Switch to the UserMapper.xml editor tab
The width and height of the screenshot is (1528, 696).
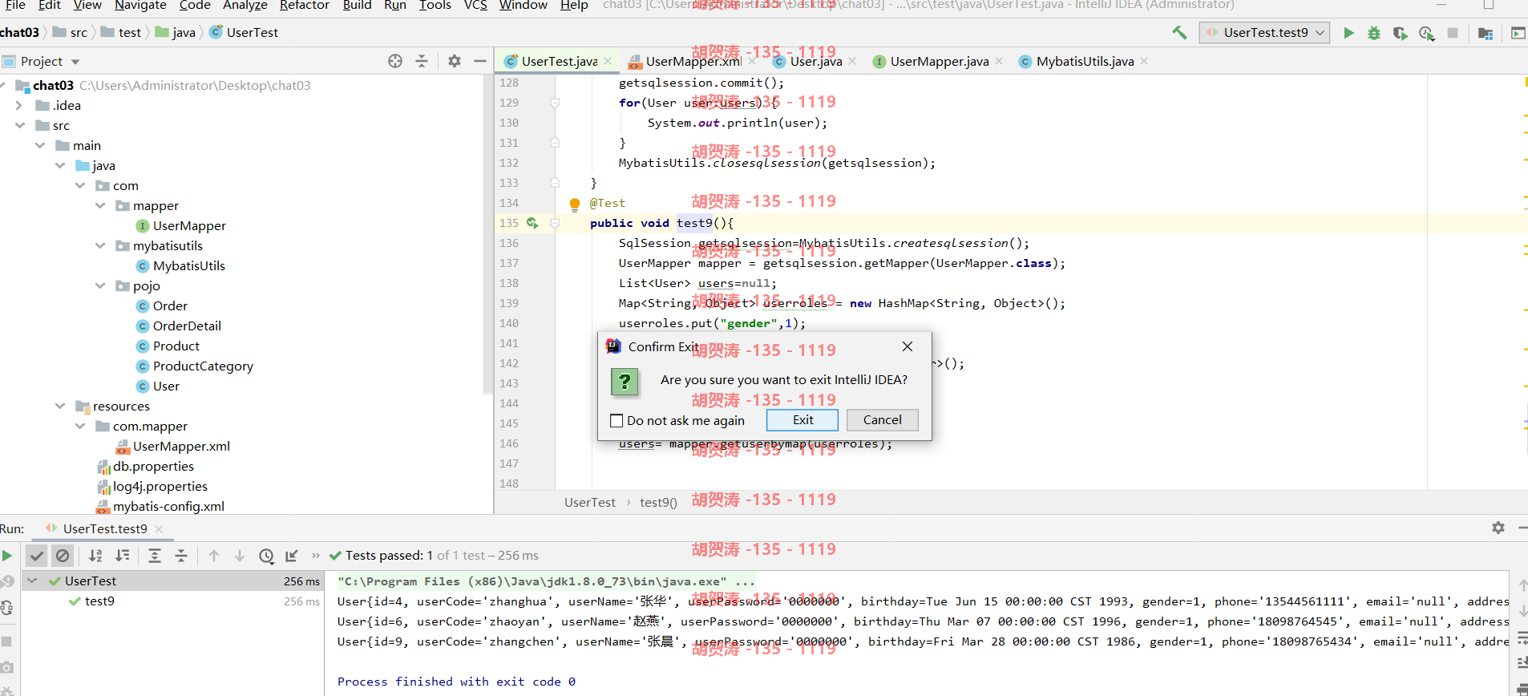point(693,61)
